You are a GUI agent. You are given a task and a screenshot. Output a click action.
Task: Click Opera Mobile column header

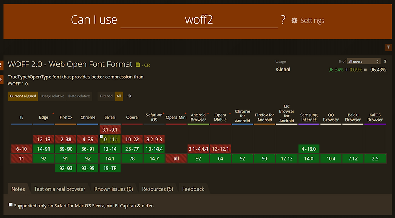(x=221, y=117)
